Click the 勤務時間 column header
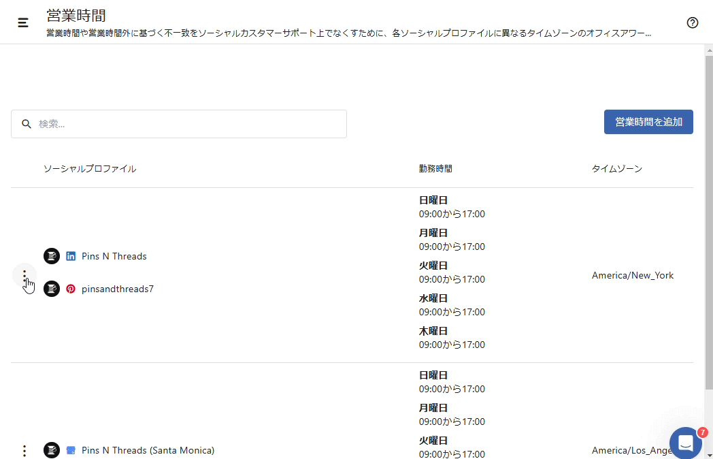Image resolution: width=713 pixels, height=459 pixels. (x=435, y=169)
